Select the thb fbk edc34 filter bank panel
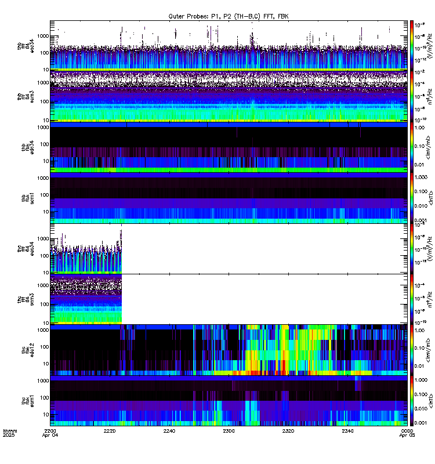 point(229,147)
